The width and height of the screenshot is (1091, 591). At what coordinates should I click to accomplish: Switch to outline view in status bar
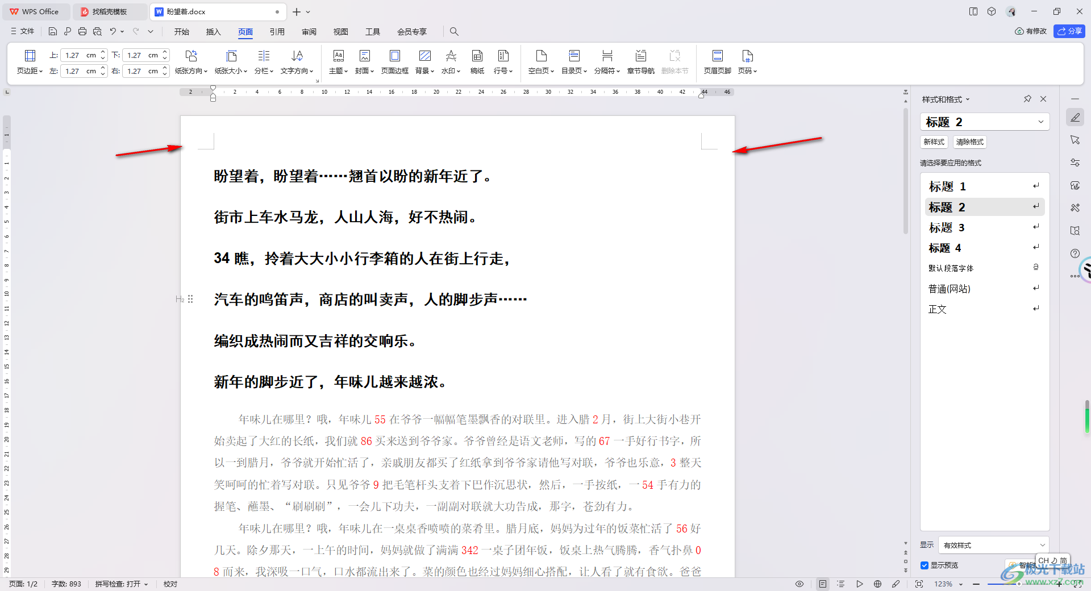[841, 584]
